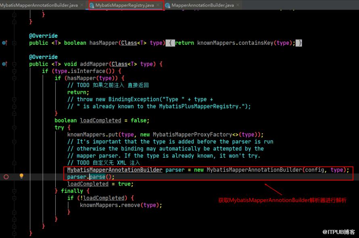Image resolution: width=359 pixels, height=238 pixels.
Task: Click the underlined MybatisMapperAnnotationBuilder type declaration
Action: coord(115,170)
